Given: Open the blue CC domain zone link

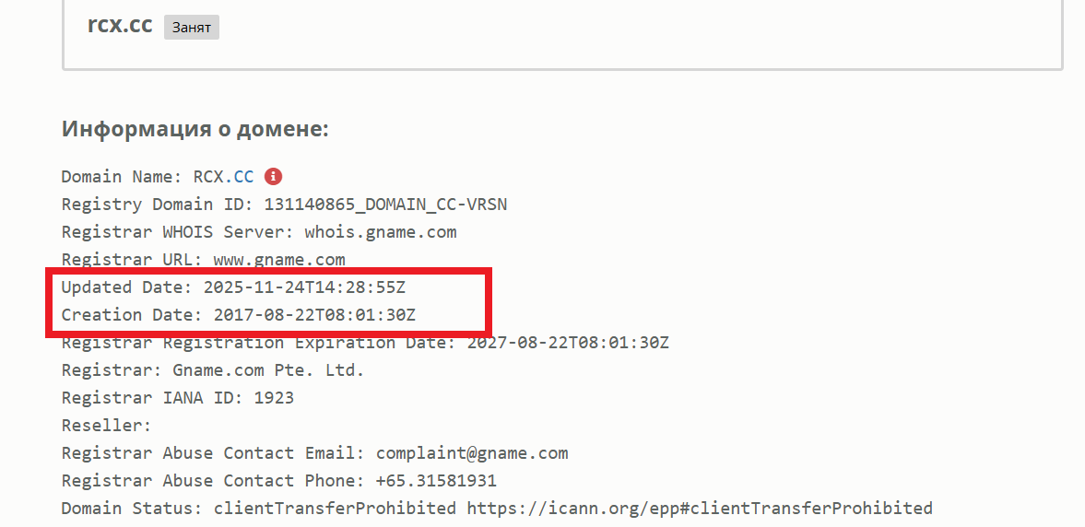Looking at the screenshot, I should coord(243,177).
